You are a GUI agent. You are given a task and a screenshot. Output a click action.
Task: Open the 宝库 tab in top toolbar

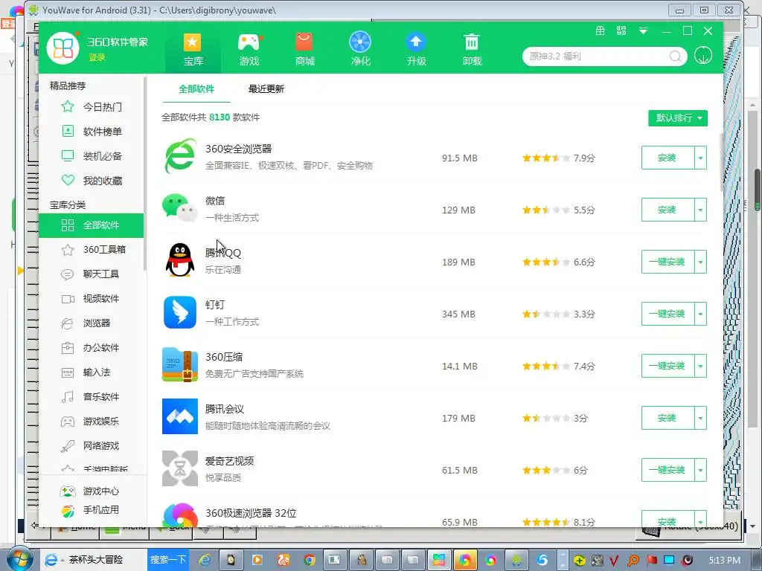193,49
